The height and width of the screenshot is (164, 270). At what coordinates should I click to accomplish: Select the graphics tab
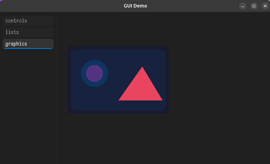tap(28, 44)
